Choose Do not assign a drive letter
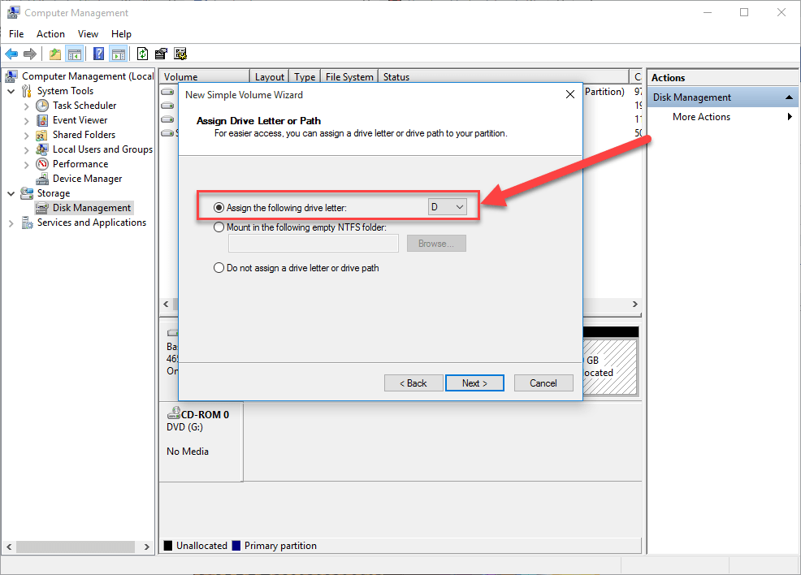The height and width of the screenshot is (575, 801). (x=219, y=268)
